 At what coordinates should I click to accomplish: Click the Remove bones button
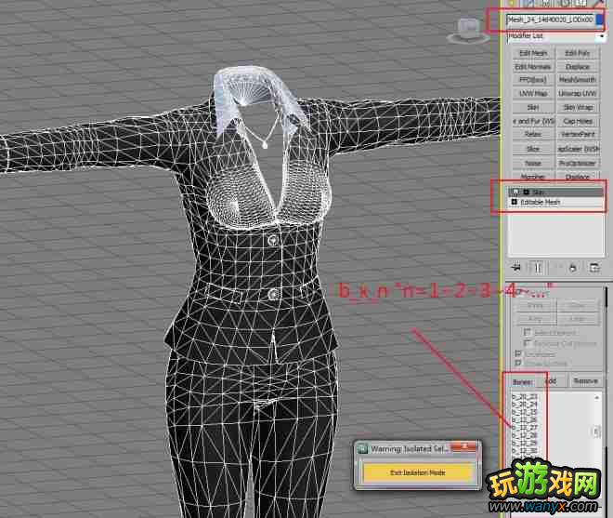pos(585,381)
